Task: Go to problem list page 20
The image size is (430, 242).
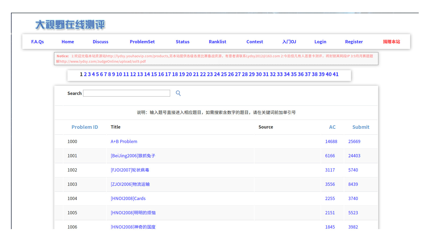Action: pos(189,74)
